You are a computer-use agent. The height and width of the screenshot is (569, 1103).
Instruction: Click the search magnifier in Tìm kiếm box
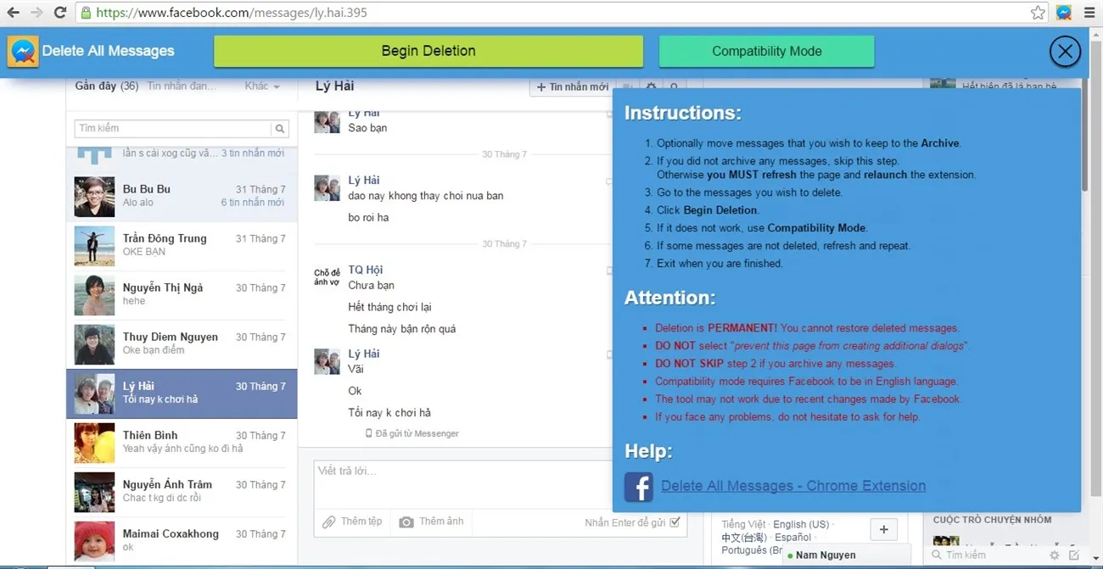(x=279, y=129)
